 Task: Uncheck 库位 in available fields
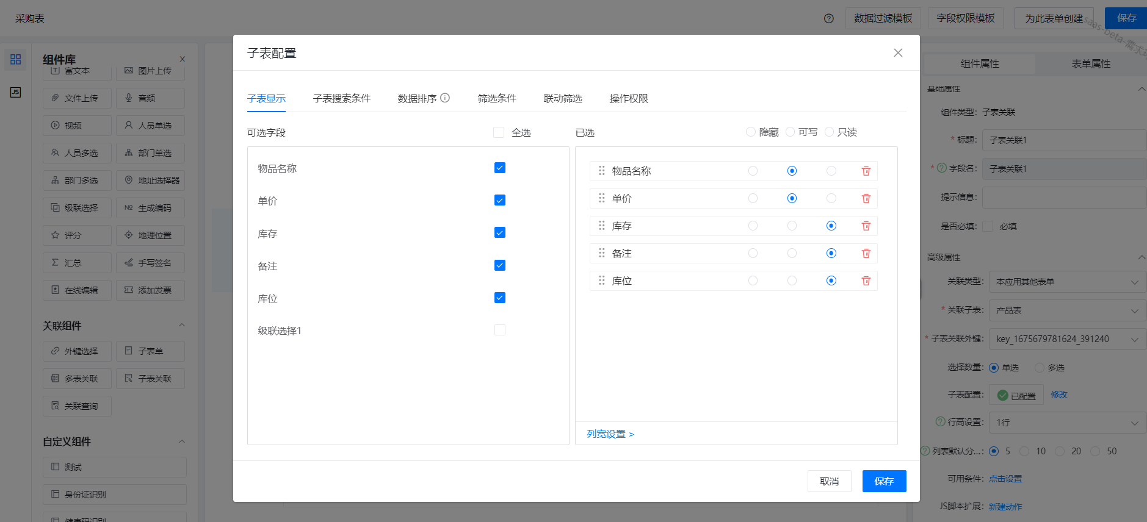(x=500, y=298)
